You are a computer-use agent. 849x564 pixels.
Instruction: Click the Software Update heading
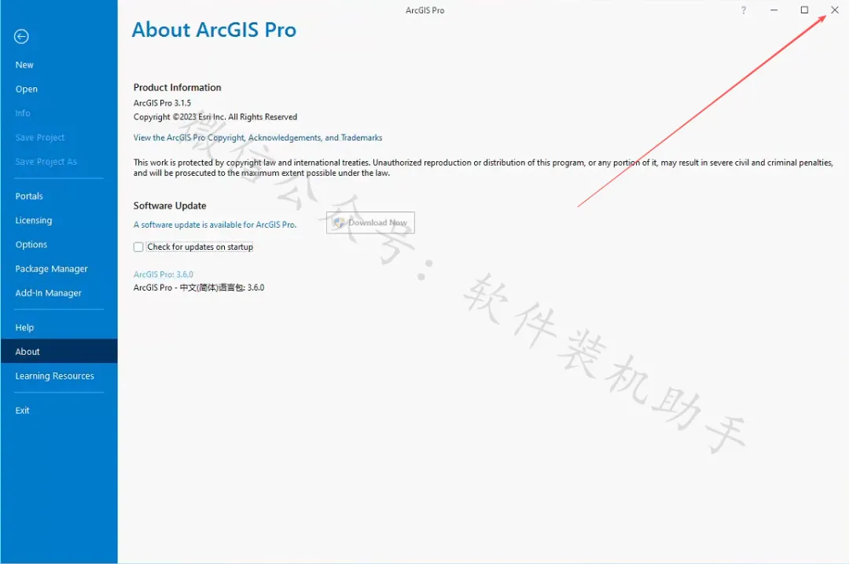click(170, 206)
